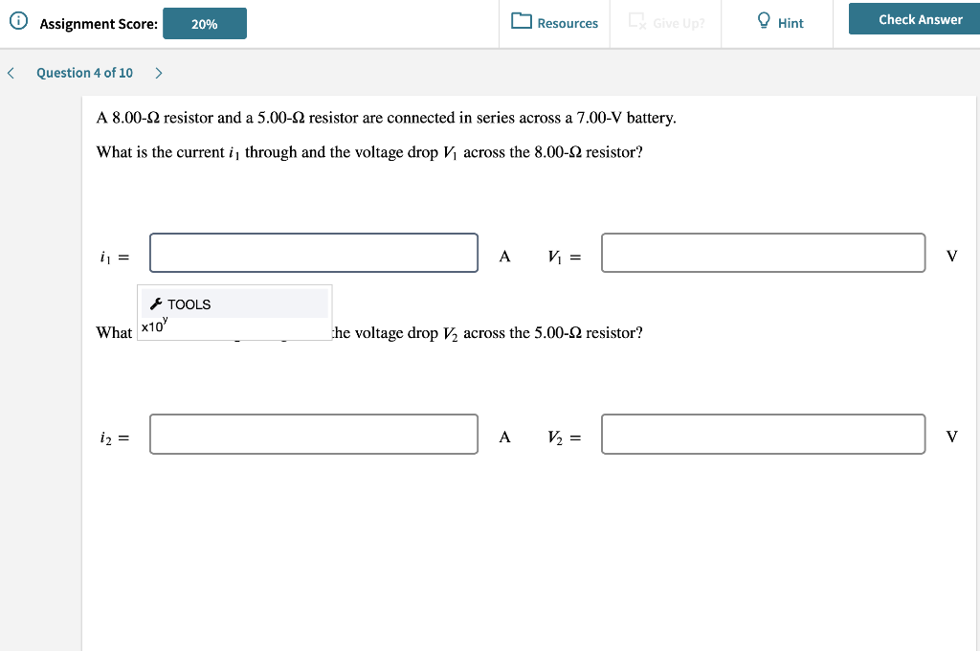The image size is (980, 651).
Task: Click the Give Up? option
Action: [665, 23]
